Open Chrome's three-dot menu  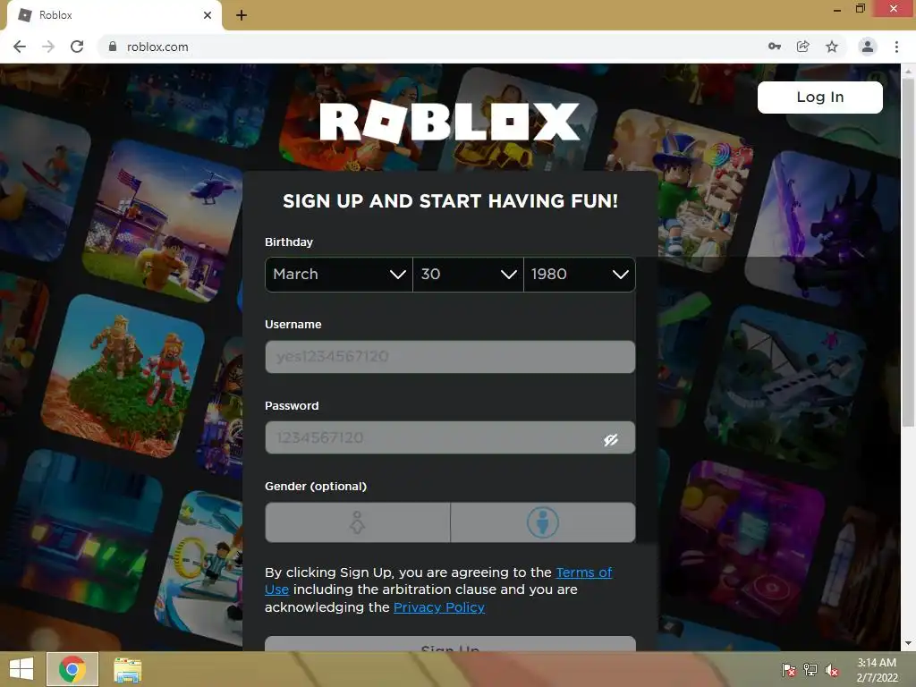[896, 47]
